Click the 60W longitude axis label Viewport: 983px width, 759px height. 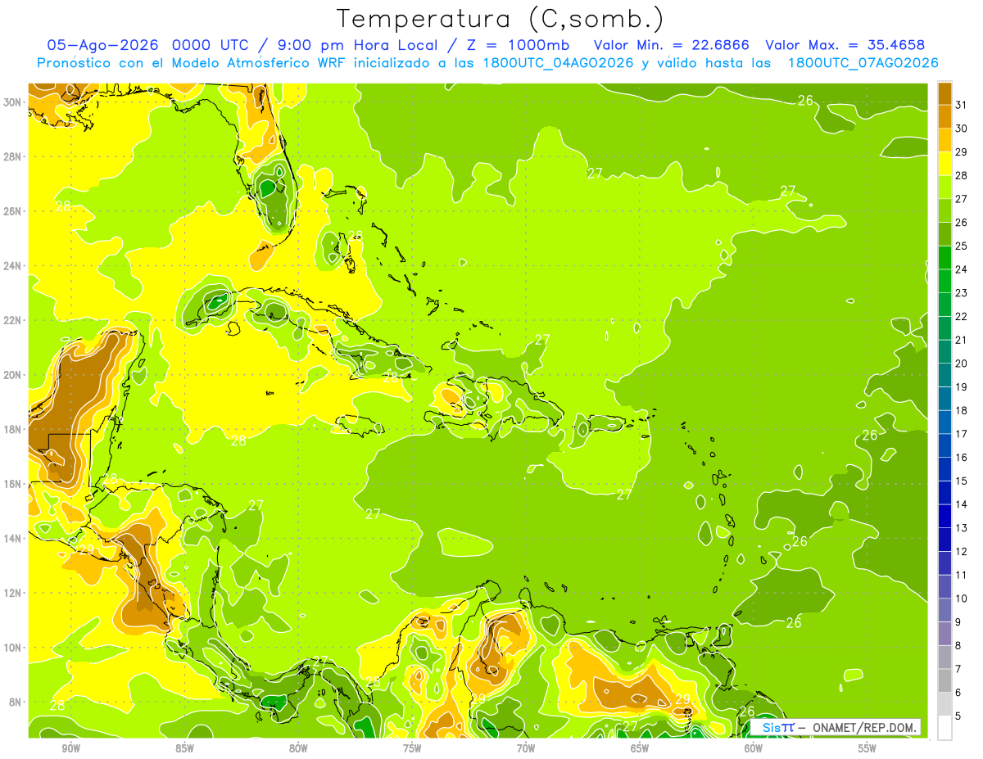click(x=754, y=748)
